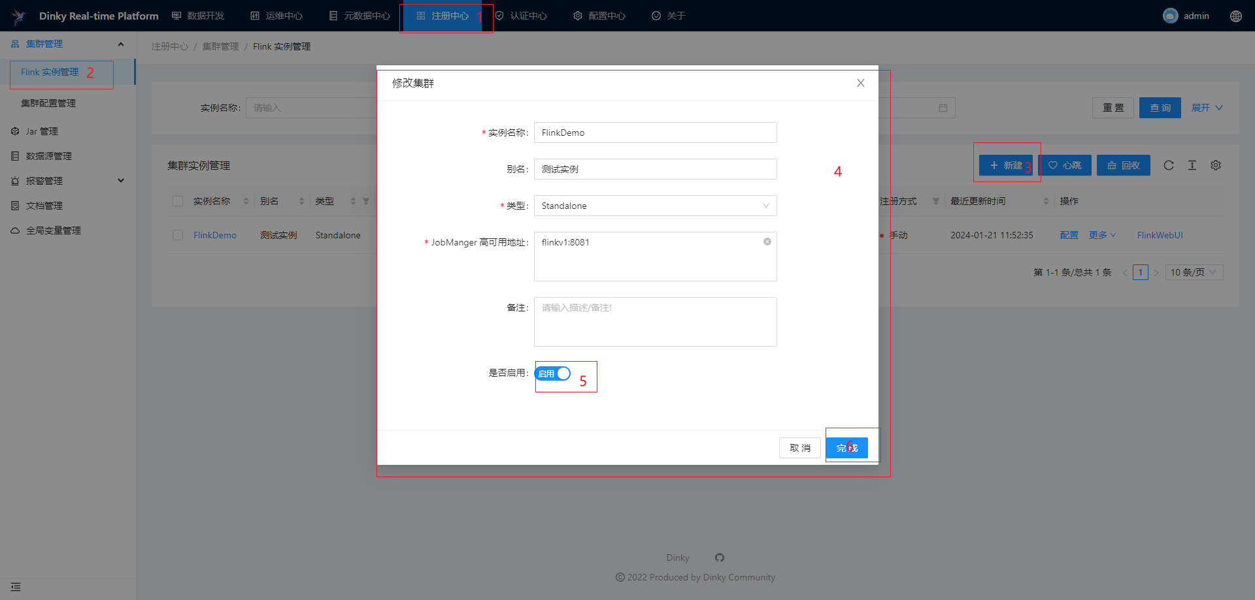The width and height of the screenshot is (1255, 600).
Task: Open the column settings gear icon
Action: pos(1216,165)
